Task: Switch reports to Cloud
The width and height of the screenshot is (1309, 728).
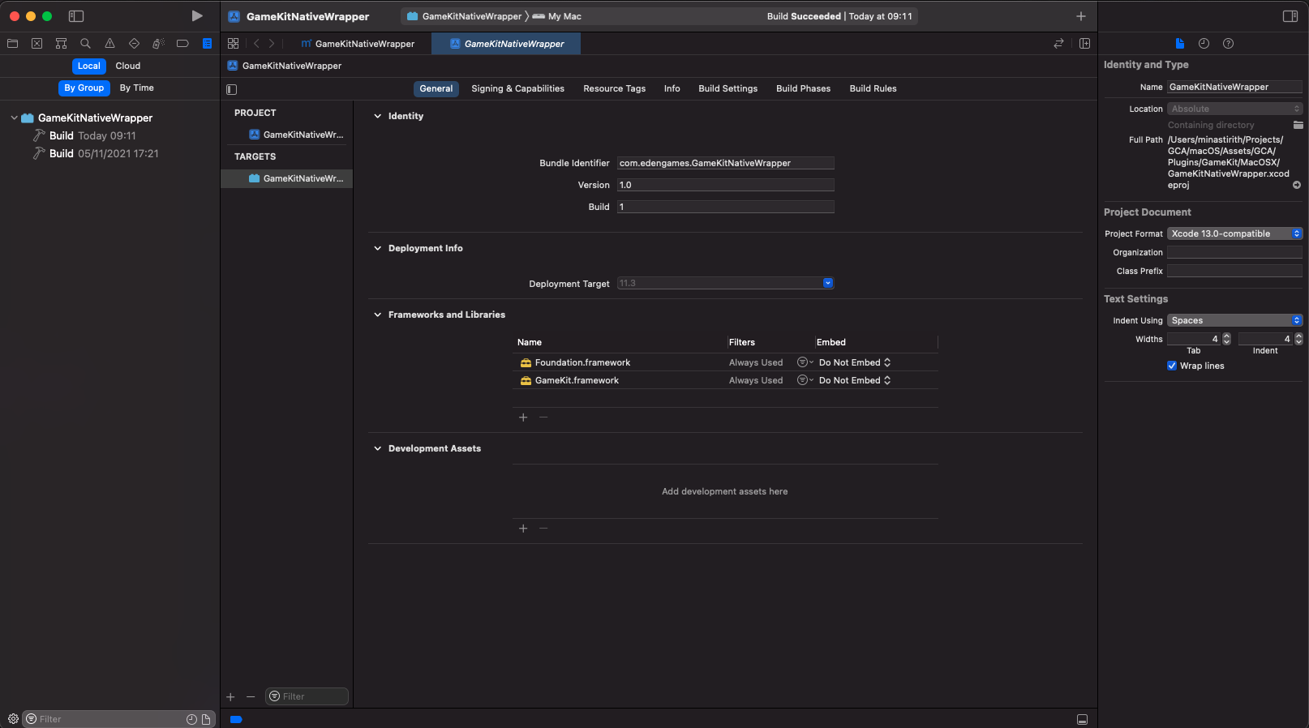Action: (128, 66)
